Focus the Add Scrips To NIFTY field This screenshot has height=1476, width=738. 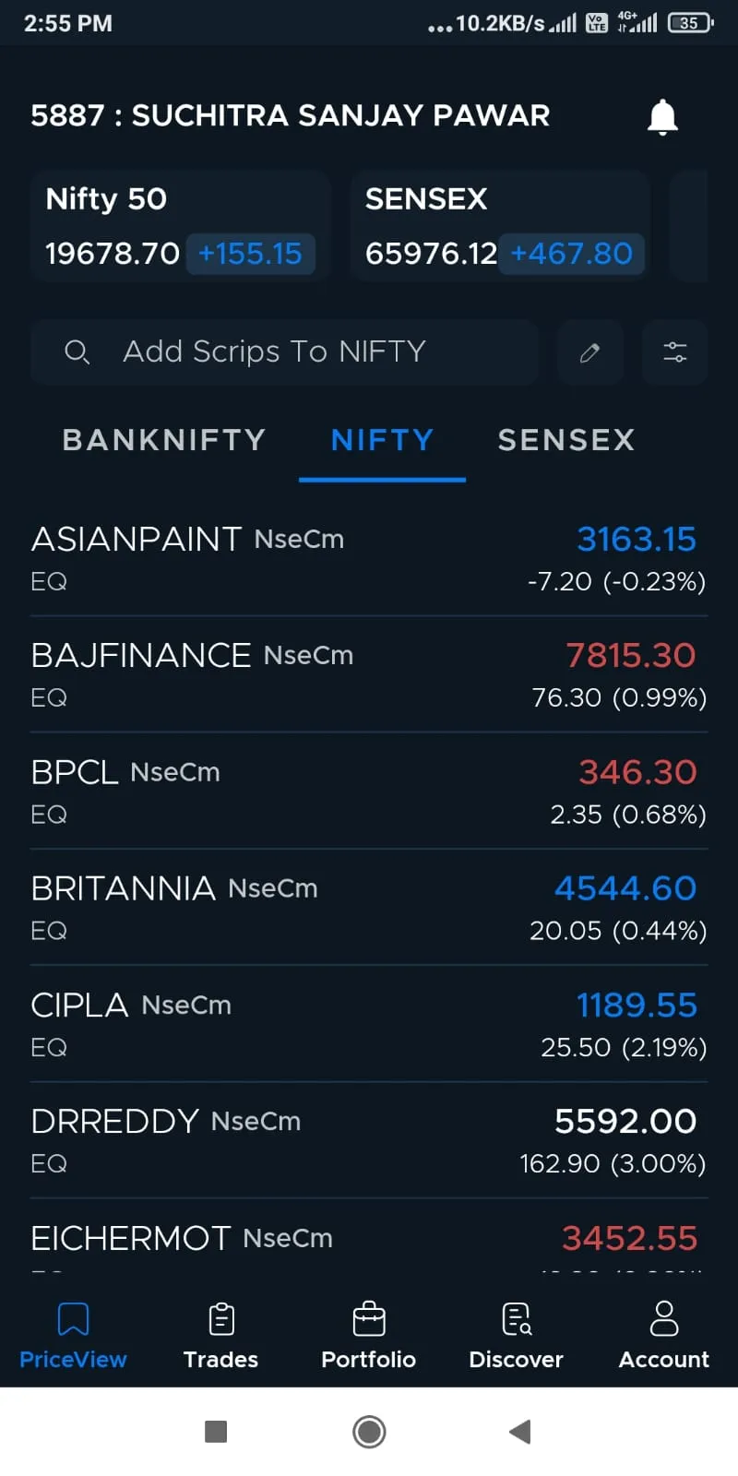pos(284,351)
